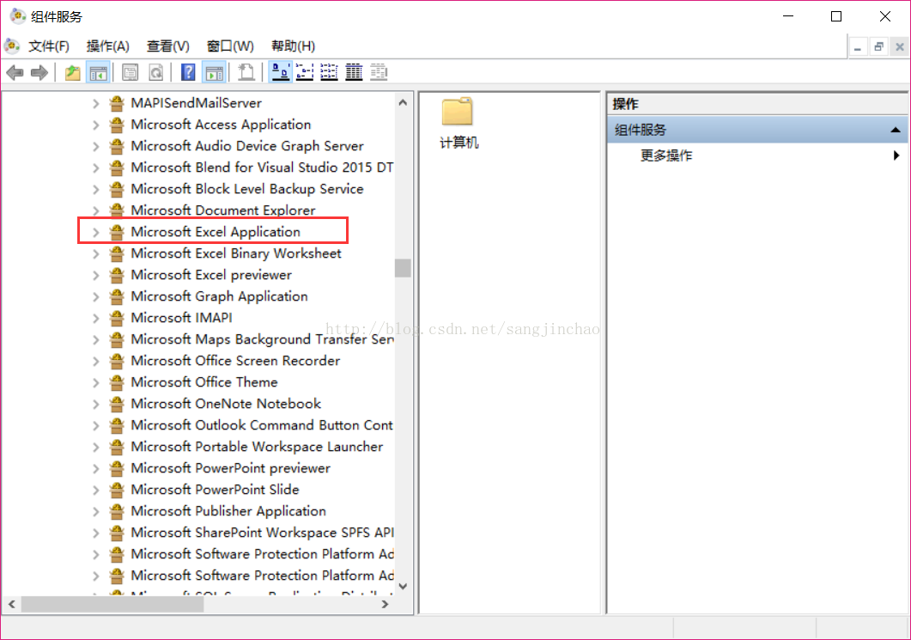Viewport: 911px width, 640px height.
Task: Click the Back navigation arrow
Action: pyautogui.click(x=15, y=72)
